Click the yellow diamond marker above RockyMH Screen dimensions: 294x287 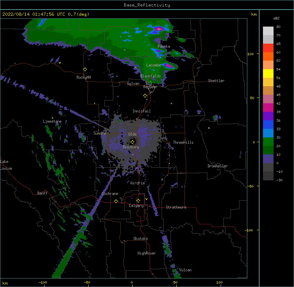85,70
